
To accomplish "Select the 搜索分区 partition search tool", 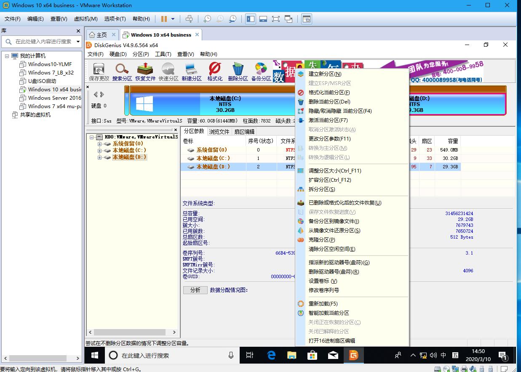I will [x=122, y=71].
